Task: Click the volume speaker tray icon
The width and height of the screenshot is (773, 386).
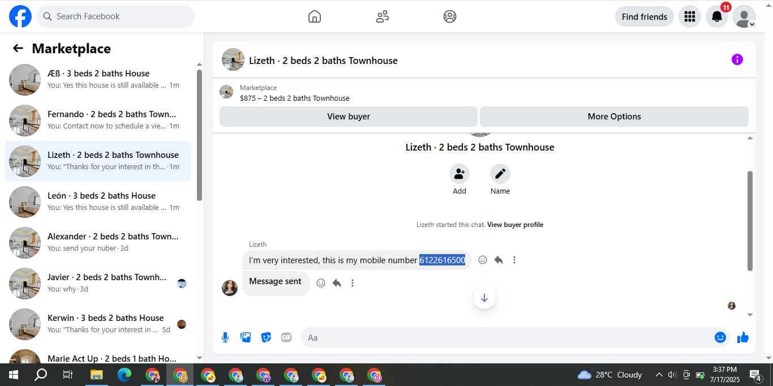Action: (672, 375)
